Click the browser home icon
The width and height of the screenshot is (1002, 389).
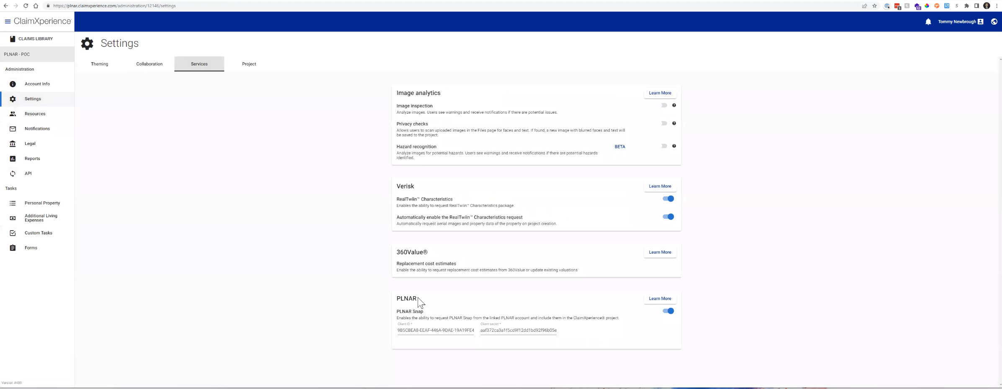36,6
